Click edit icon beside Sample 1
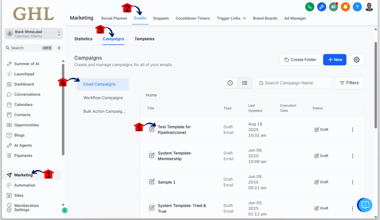 coord(152,181)
